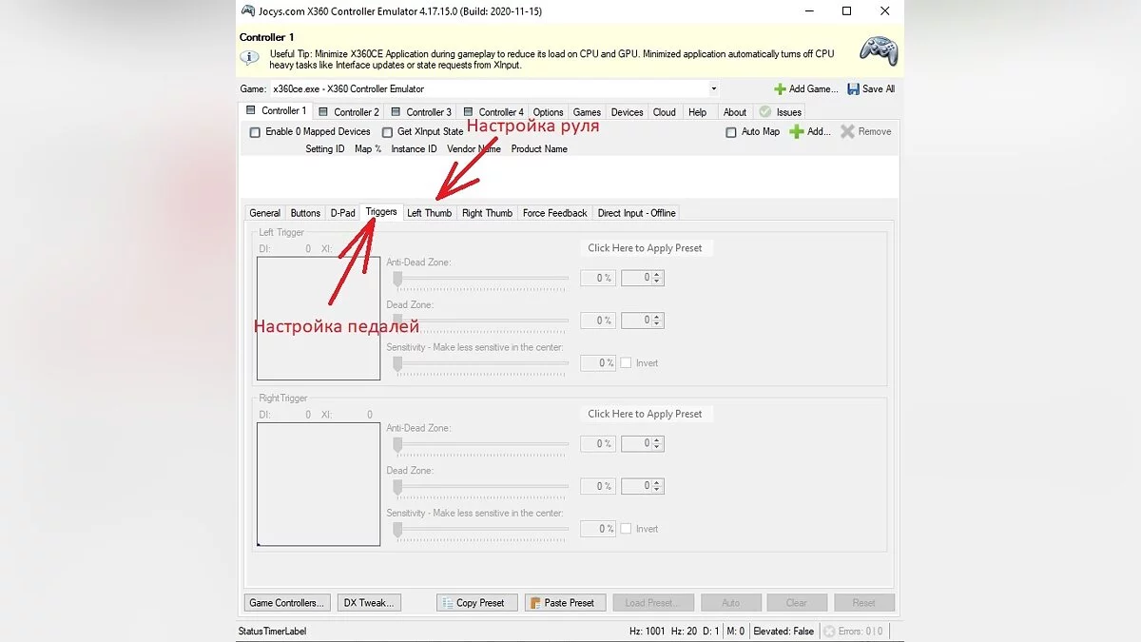Switch to the Left Thumb tab

click(429, 213)
